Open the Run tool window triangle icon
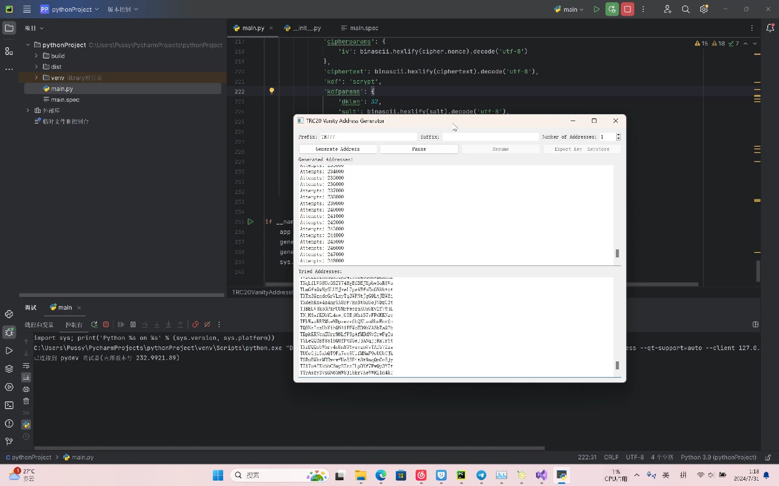This screenshot has height=486, width=779. [9, 351]
